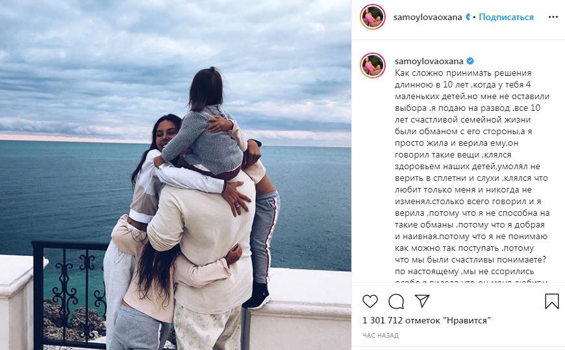Screen dimensions: 565x350
Task: Click the caption author avatar
Action: pos(373,65)
